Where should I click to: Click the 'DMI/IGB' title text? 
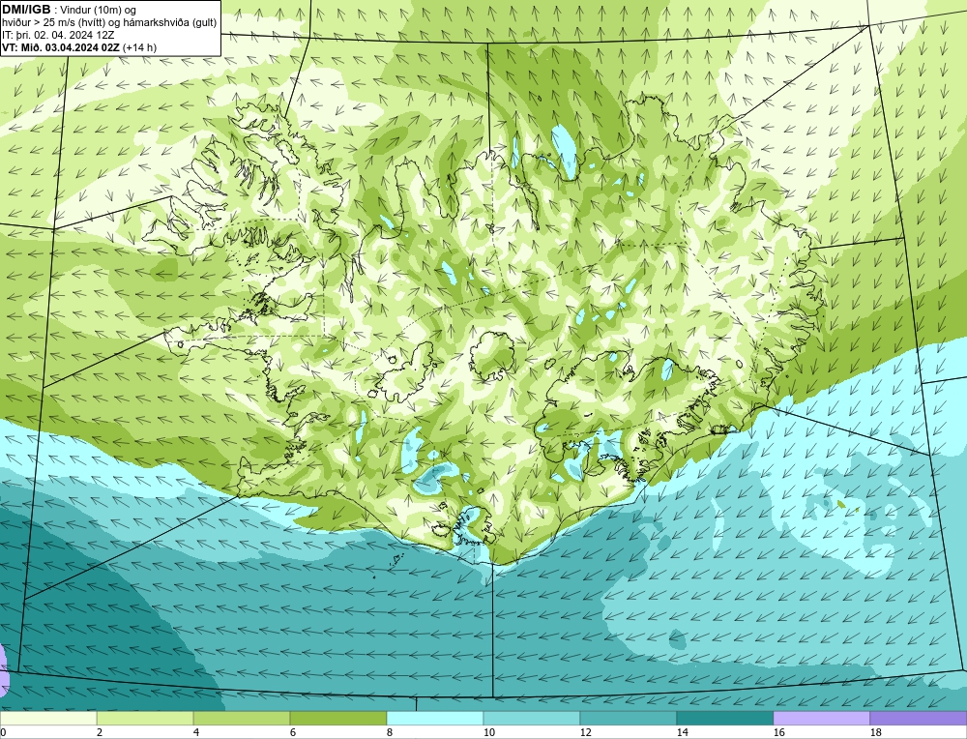[x=26, y=10]
